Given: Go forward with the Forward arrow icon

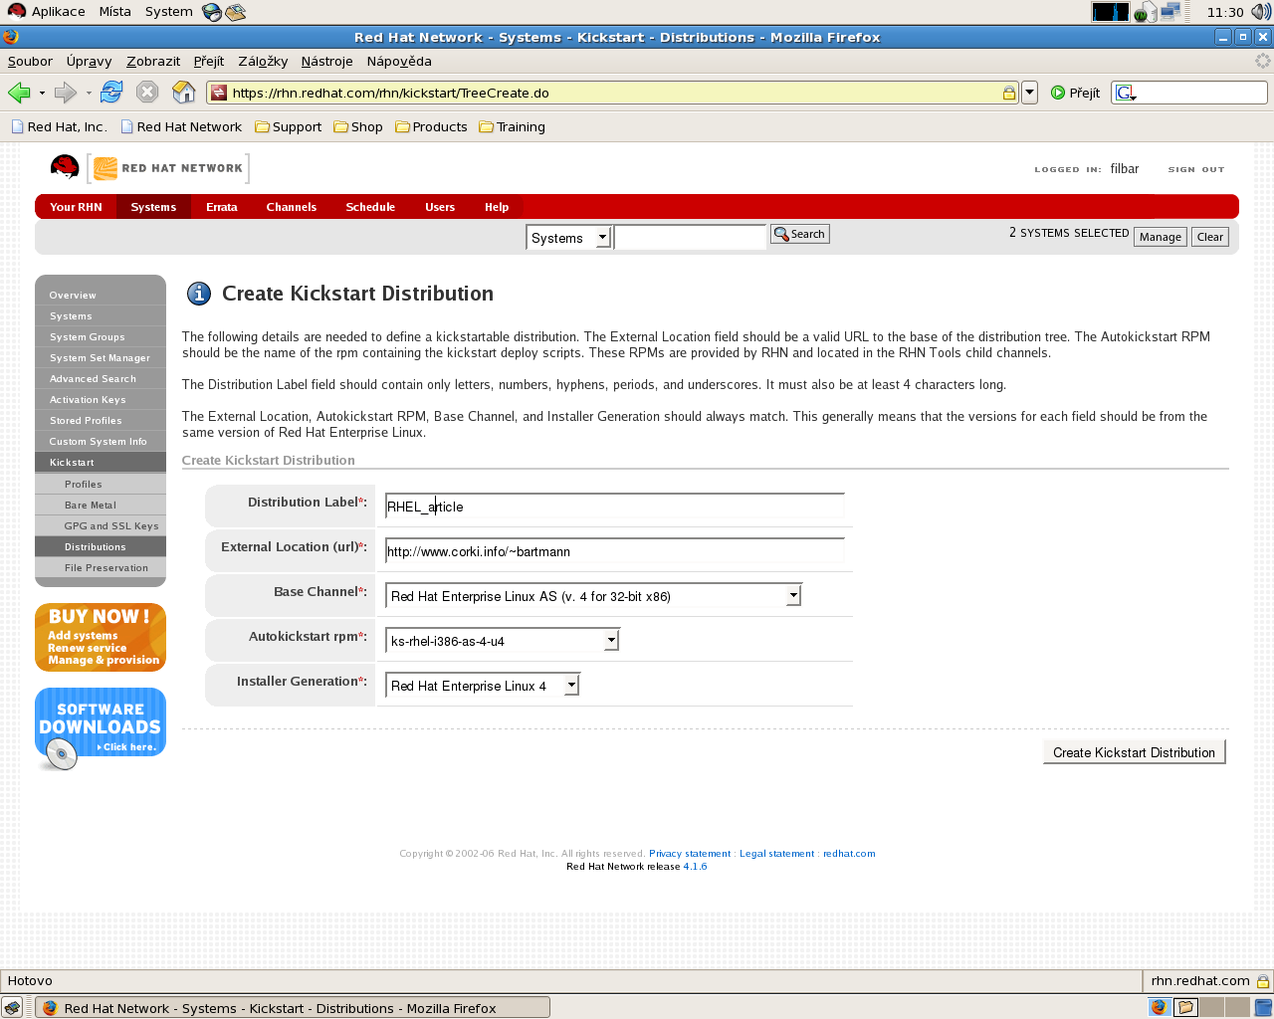Looking at the screenshot, I should click(x=66, y=93).
